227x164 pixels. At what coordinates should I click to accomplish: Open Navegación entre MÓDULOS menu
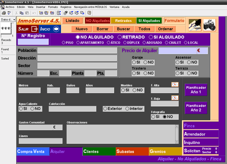pos(90,7)
